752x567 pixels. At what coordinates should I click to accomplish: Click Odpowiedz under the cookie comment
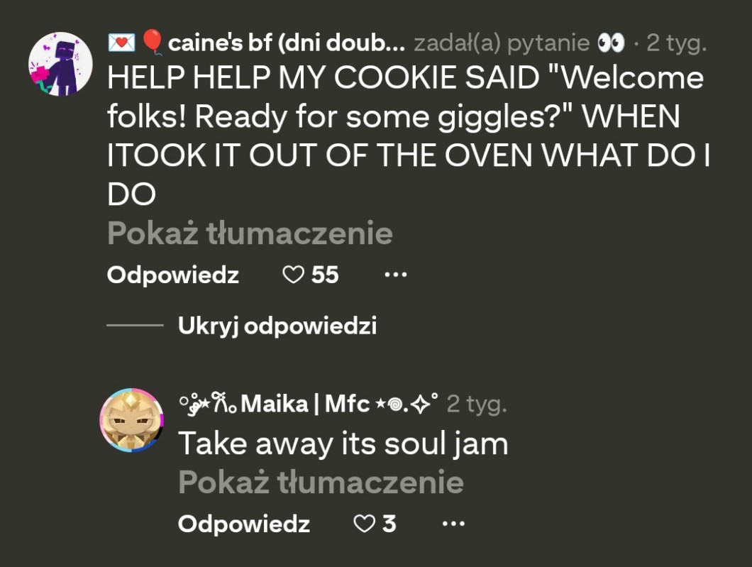(172, 275)
